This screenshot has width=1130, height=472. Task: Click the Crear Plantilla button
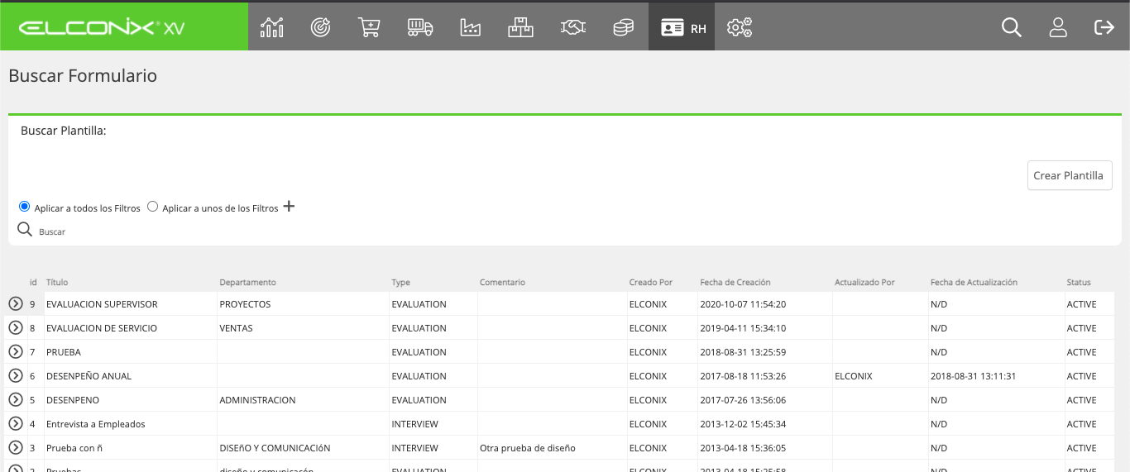[x=1070, y=175]
